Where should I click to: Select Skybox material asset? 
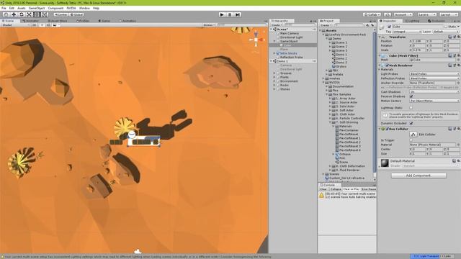[x=341, y=66]
